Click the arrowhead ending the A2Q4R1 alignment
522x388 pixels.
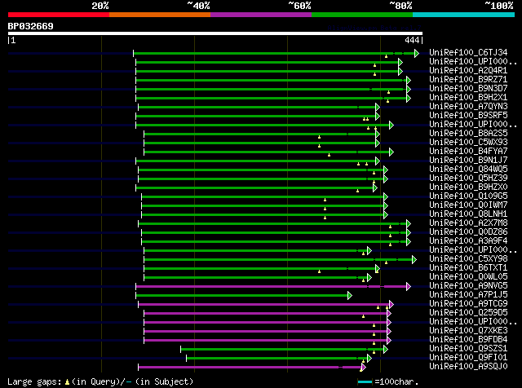click(x=400, y=71)
